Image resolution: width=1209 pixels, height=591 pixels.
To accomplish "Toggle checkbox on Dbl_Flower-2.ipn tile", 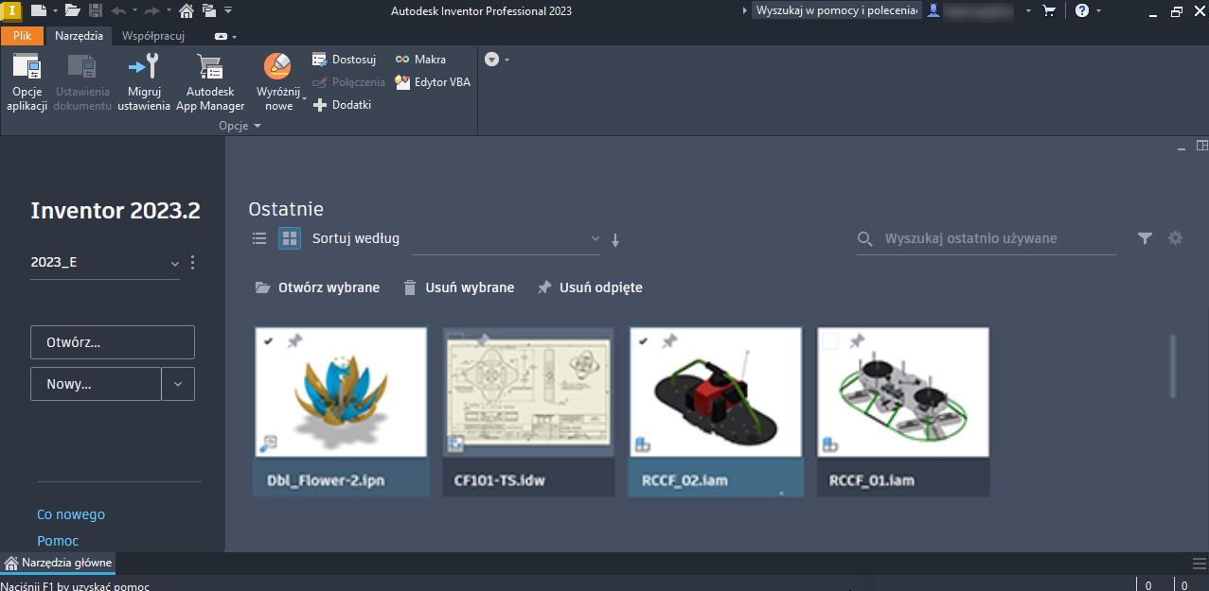I will [x=268, y=341].
